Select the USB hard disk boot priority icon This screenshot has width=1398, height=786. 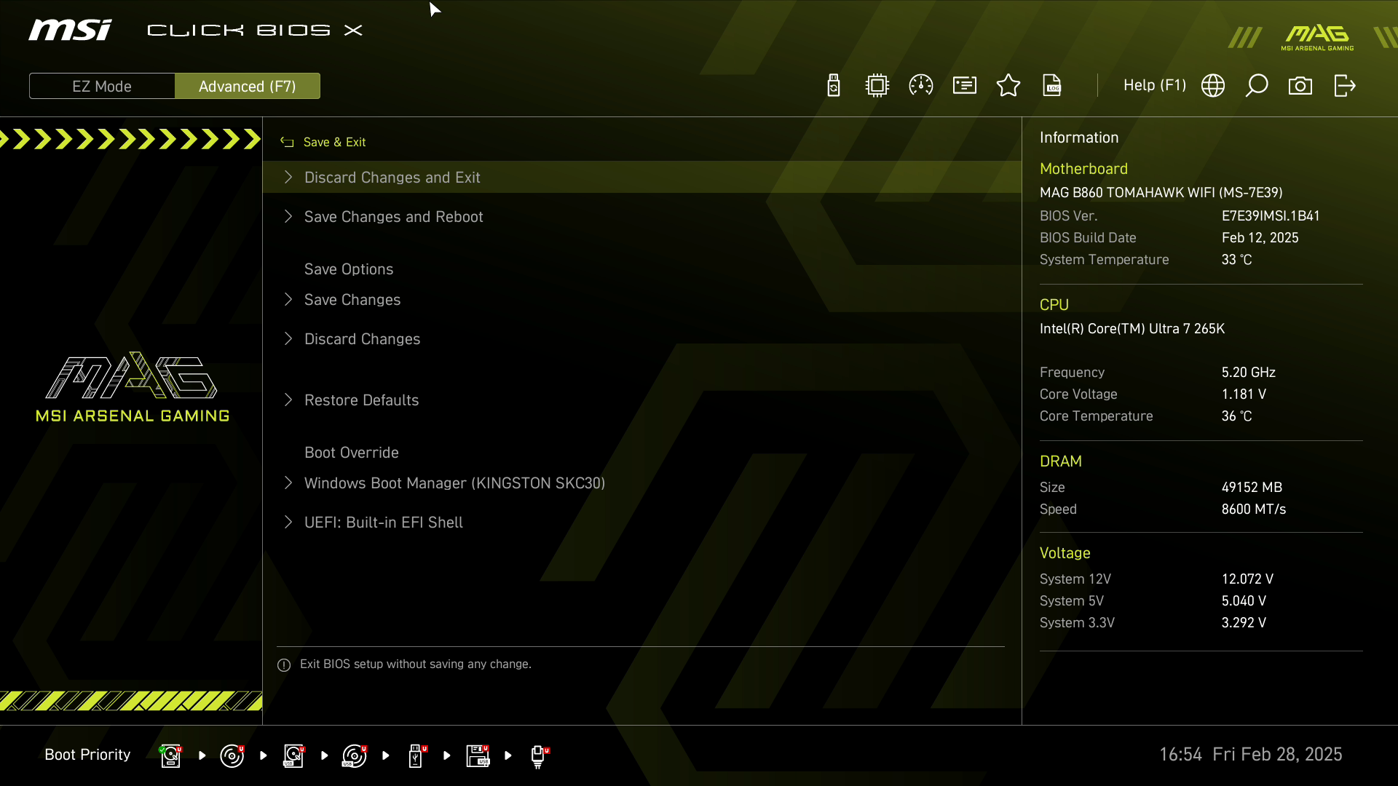click(293, 755)
